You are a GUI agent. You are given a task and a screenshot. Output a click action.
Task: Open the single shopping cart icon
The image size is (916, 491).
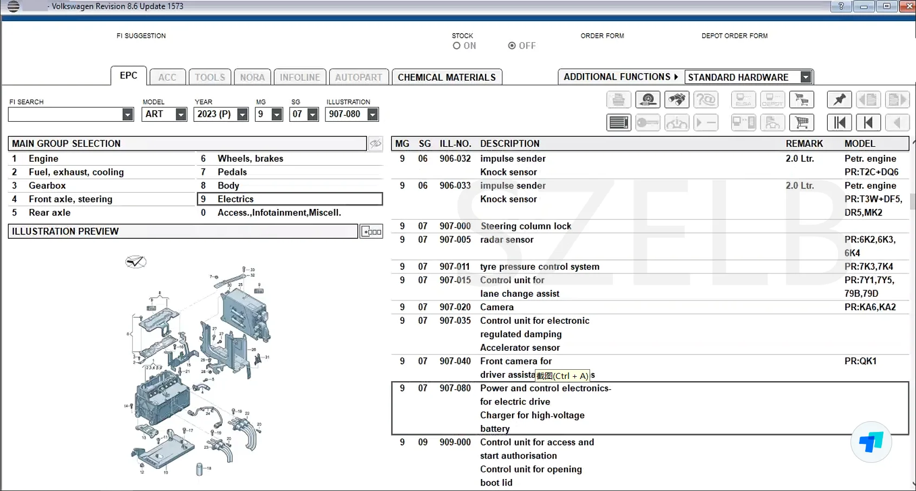pos(802,123)
